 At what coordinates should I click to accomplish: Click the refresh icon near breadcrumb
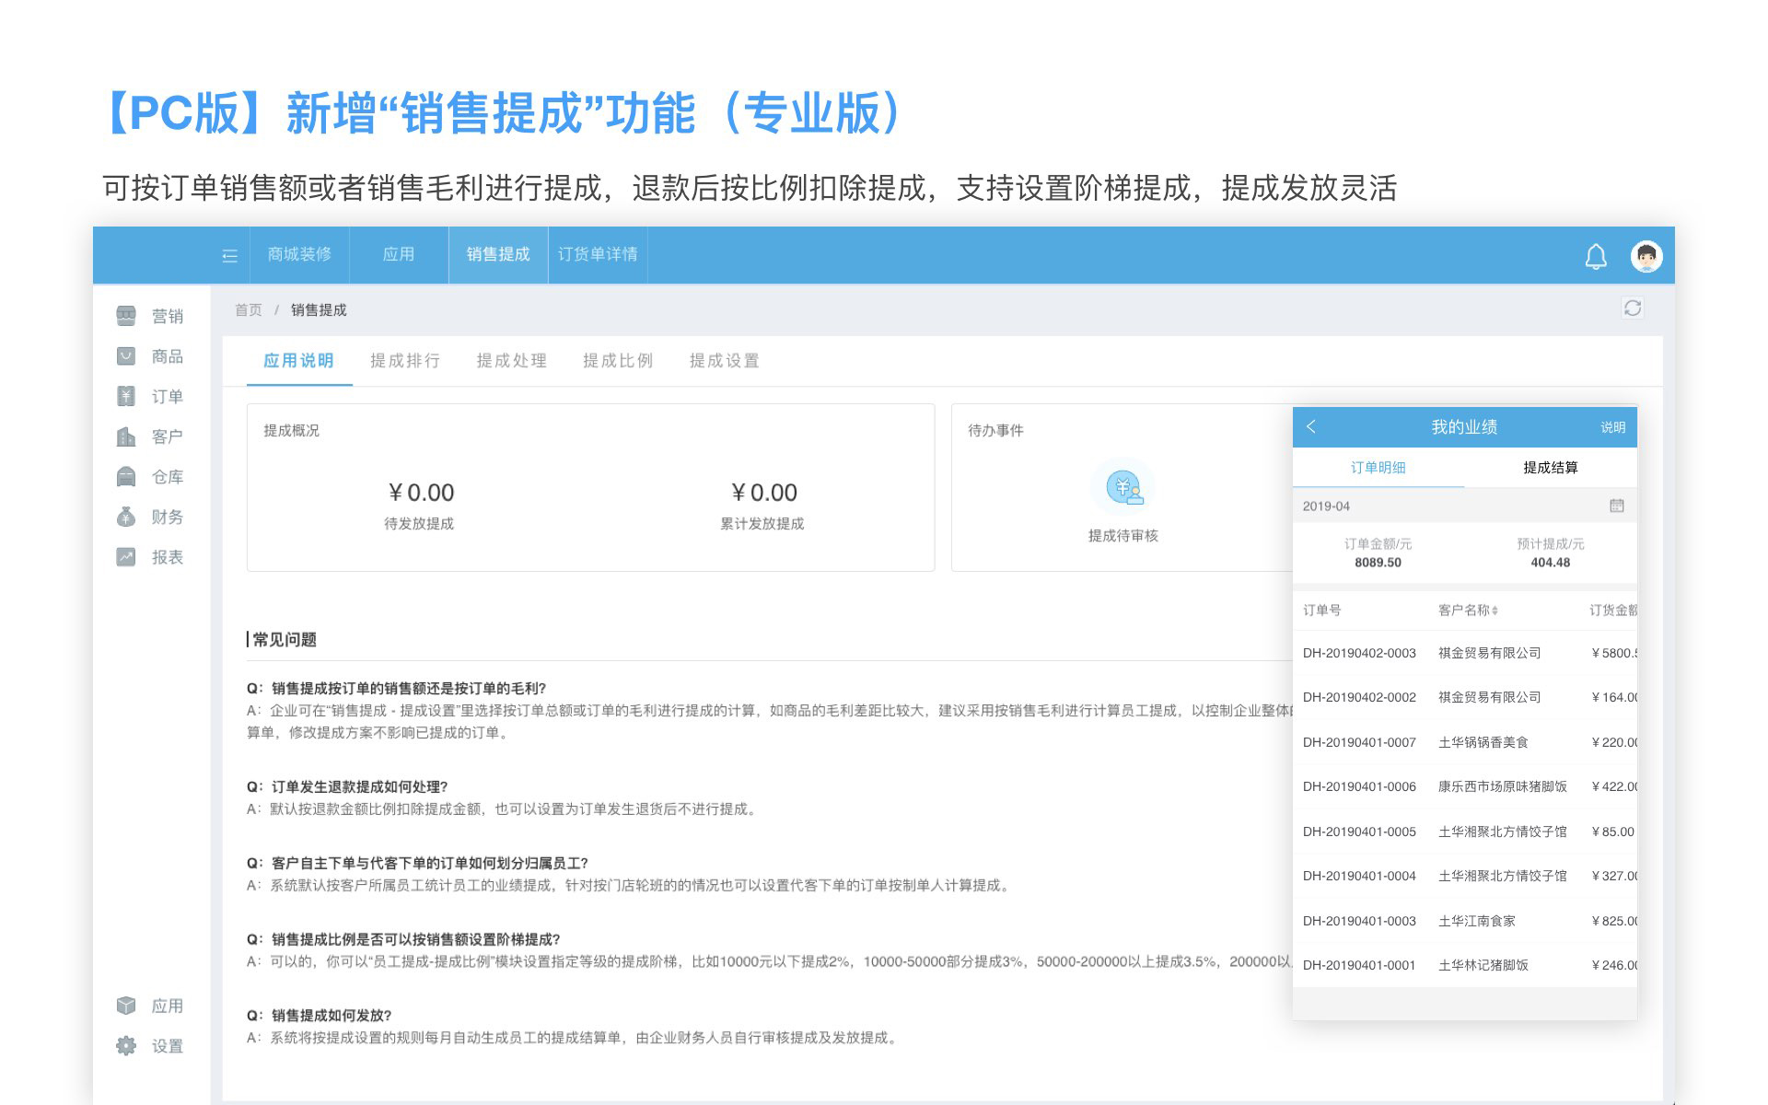pos(1632,308)
